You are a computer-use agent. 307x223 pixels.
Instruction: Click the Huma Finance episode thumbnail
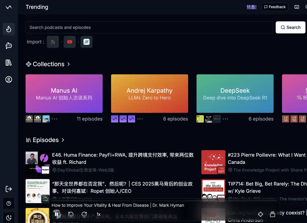pyautogui.click(x=38, y=162)
